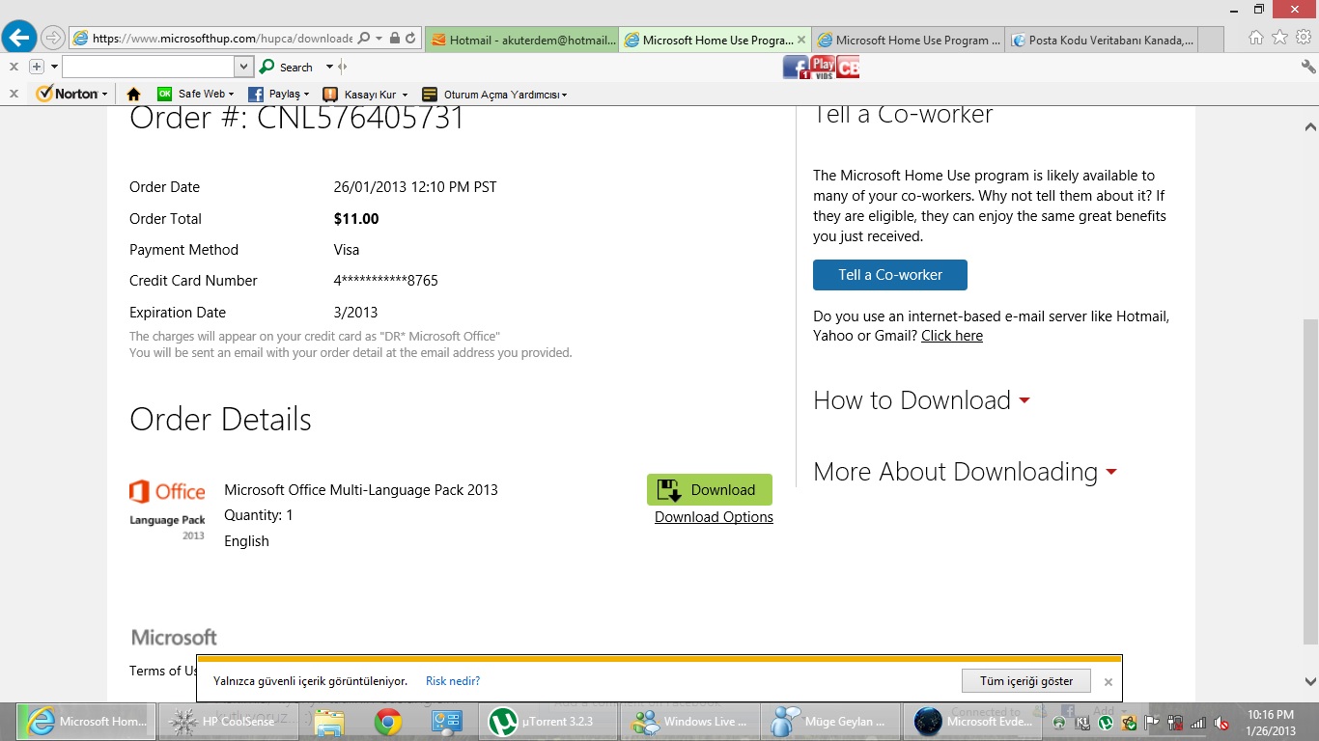Open the Müge Geylan chat taskbar item
This screenshot has width=1319, height=741.
point(831,721)
